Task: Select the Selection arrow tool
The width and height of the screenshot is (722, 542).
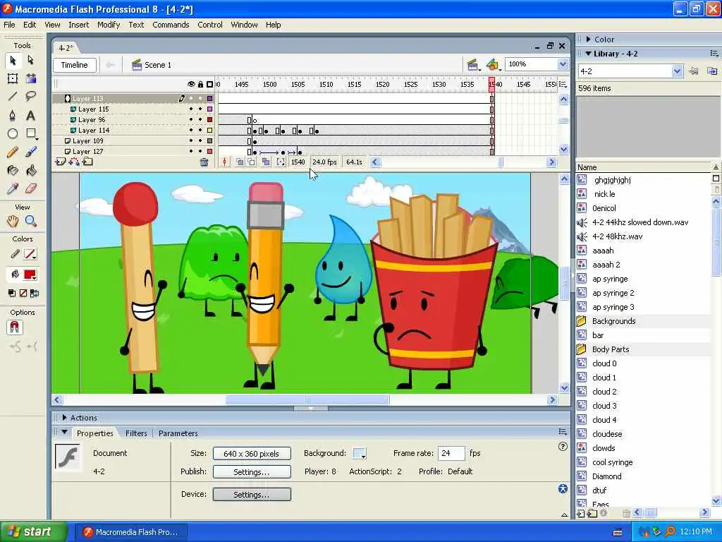Action: [x=13, y=61]
